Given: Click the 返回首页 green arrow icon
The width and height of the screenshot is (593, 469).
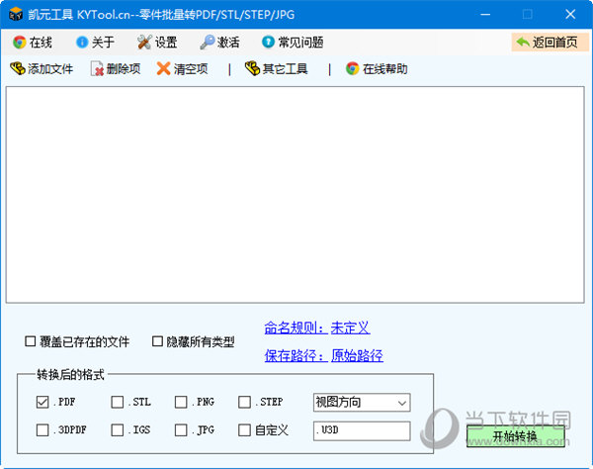Looking at the screenshot, I should [x=523, y=42].
